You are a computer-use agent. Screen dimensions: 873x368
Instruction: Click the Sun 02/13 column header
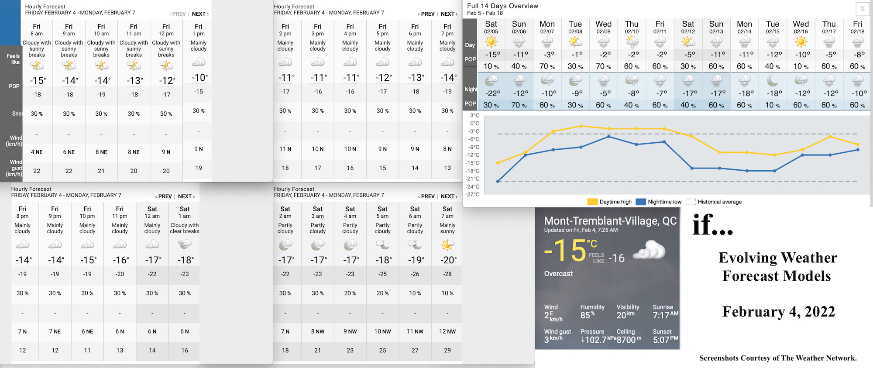[716, 27]
